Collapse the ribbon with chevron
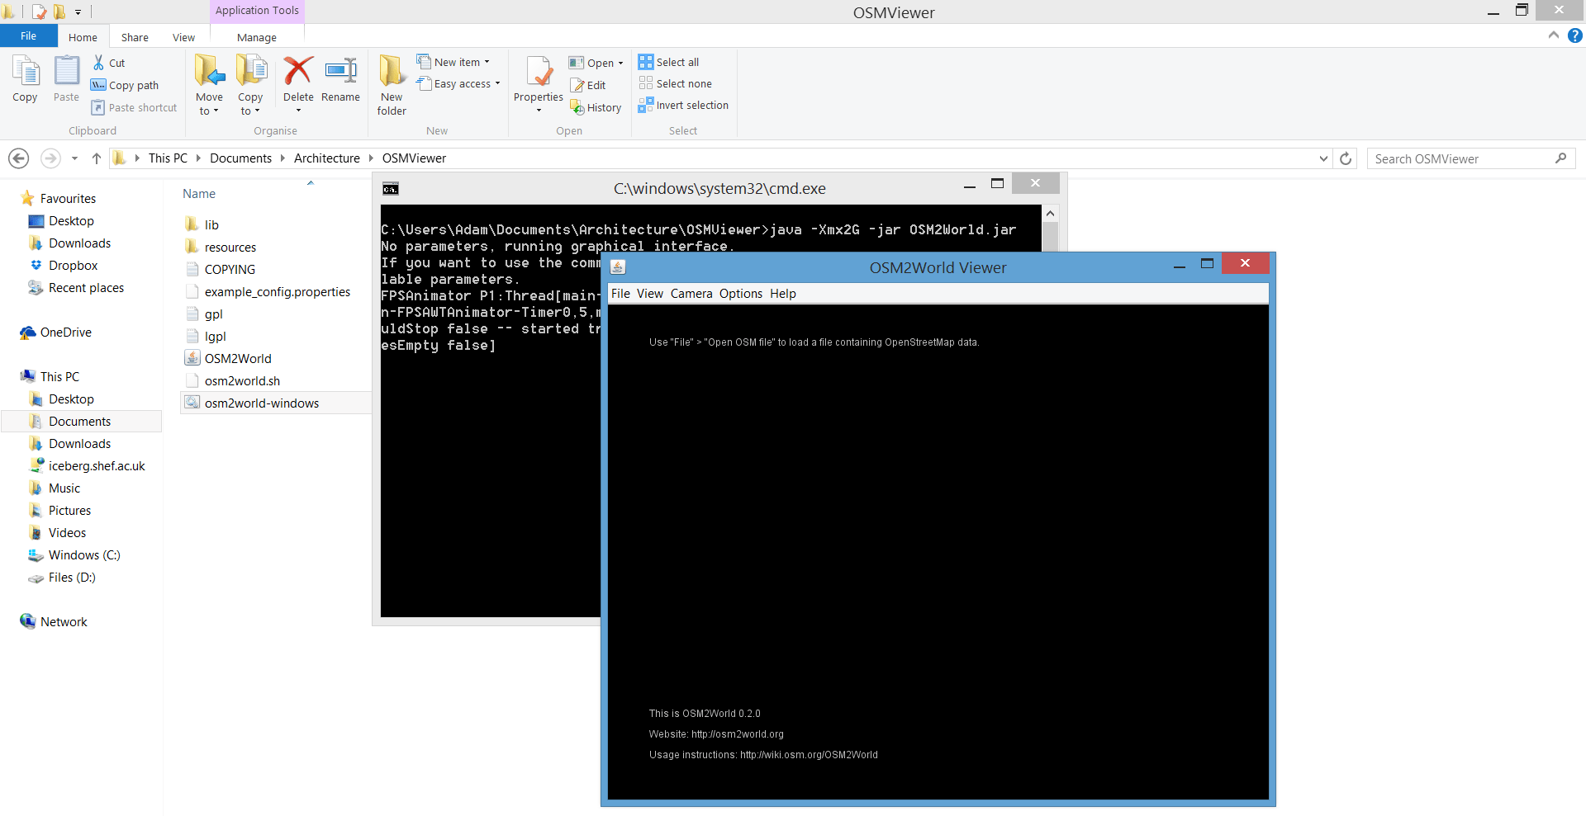The height and width of the screenshot is (816, 1586). 1554,35
